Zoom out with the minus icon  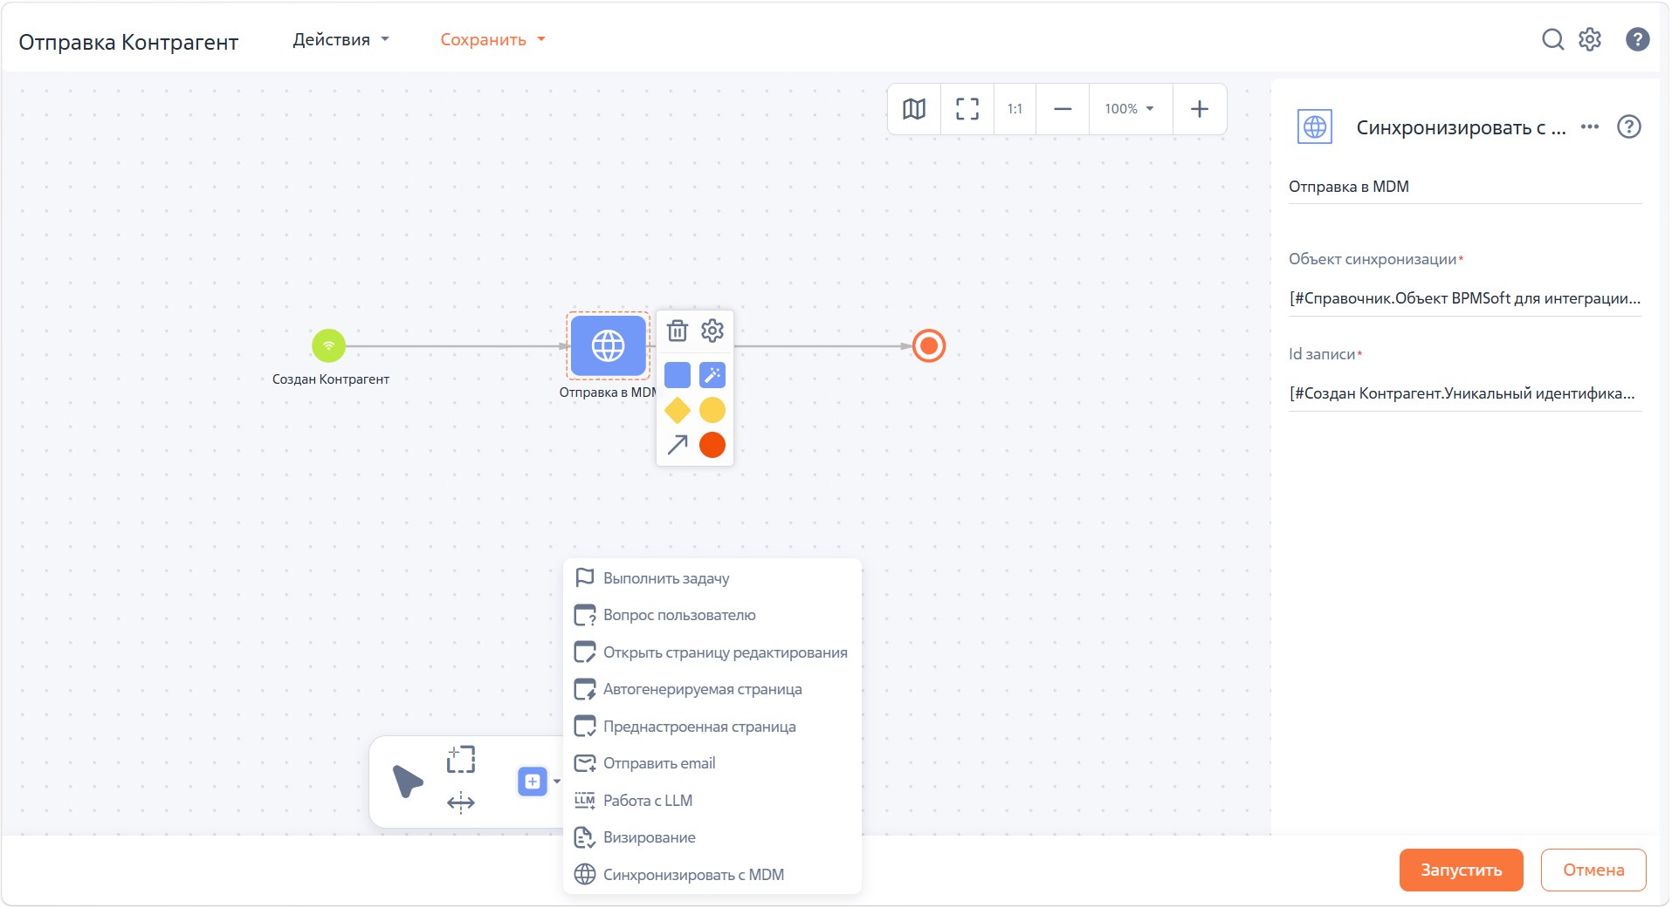(x=1063, y=109)
